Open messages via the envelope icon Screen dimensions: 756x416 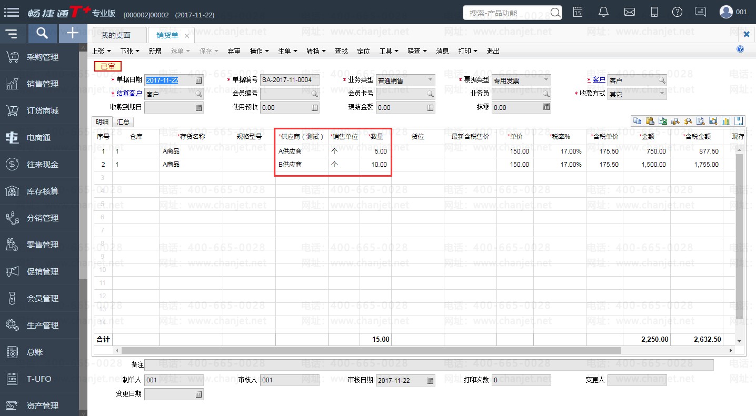629,12
